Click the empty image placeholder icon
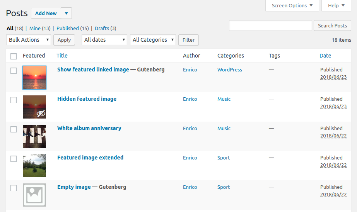Screen dimensions: 357x212 [34, 195]
